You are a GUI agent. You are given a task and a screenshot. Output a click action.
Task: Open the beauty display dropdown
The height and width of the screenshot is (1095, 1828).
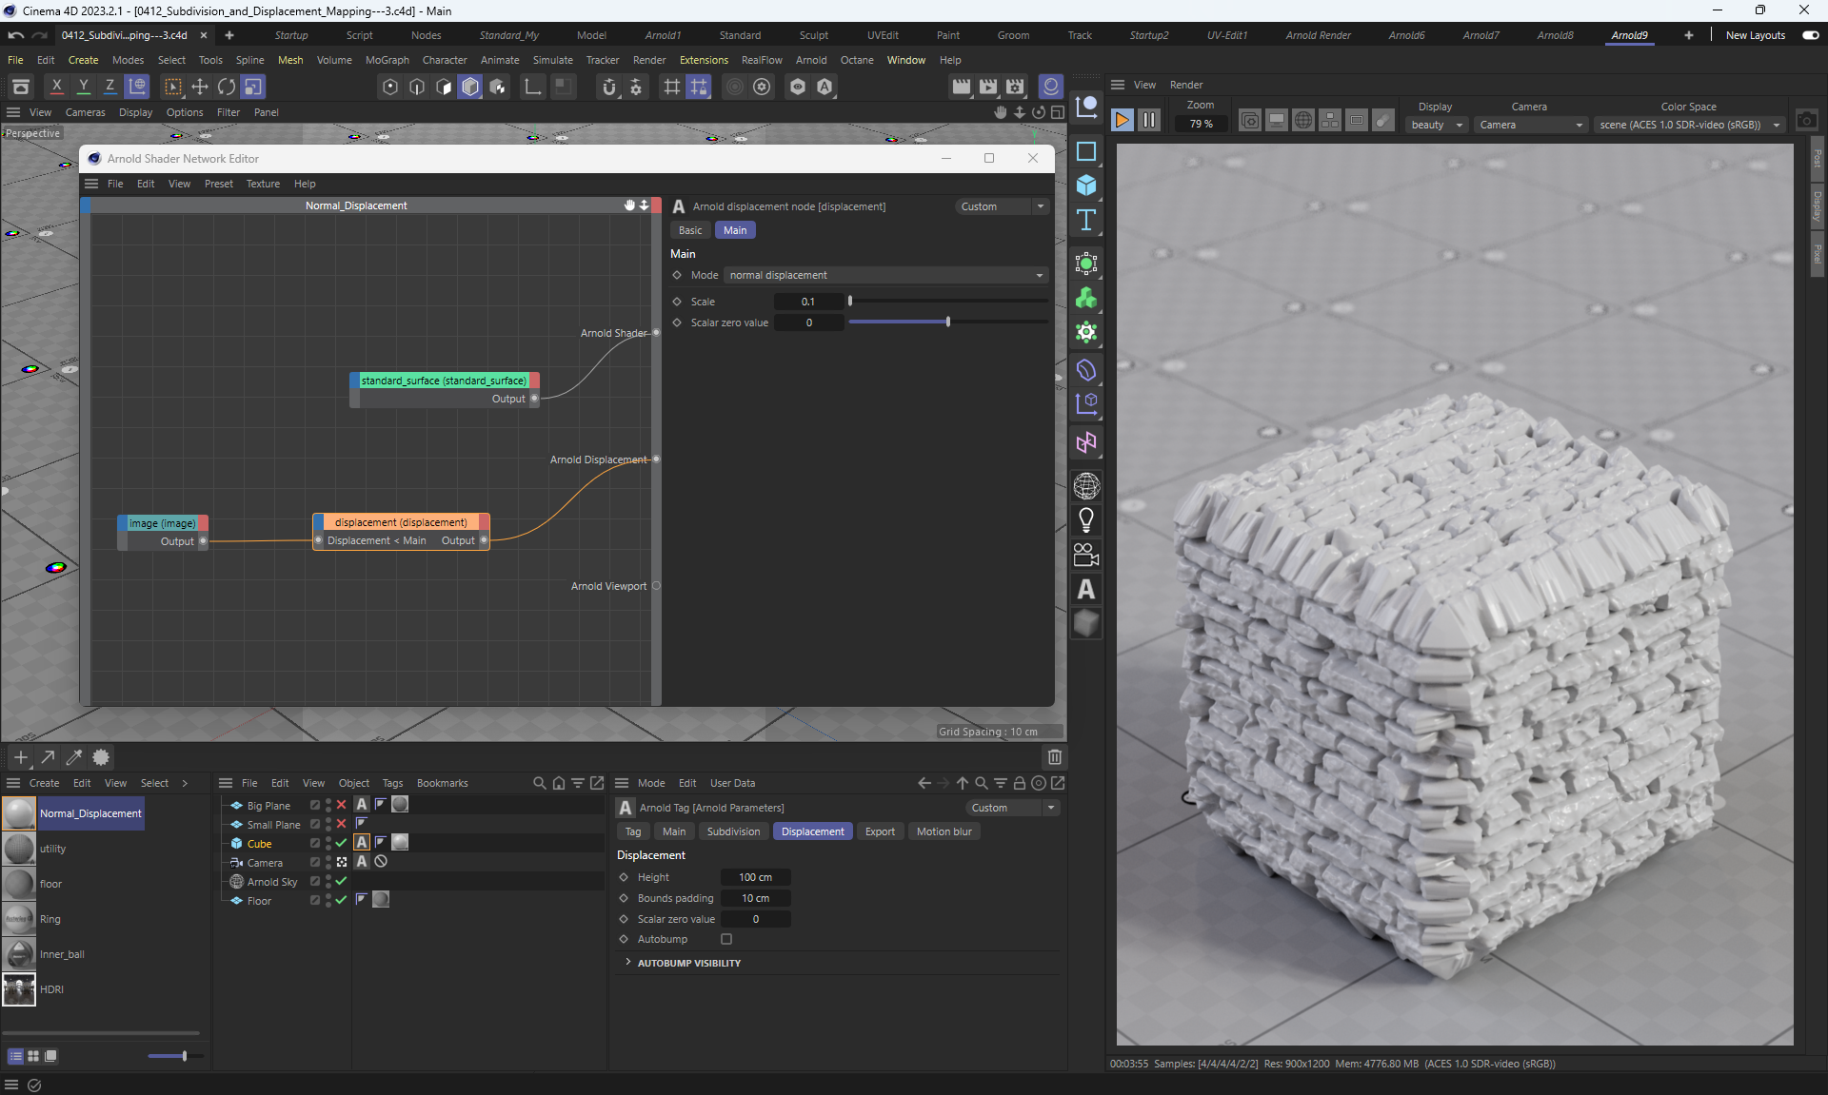click(x=1436, y=125)
